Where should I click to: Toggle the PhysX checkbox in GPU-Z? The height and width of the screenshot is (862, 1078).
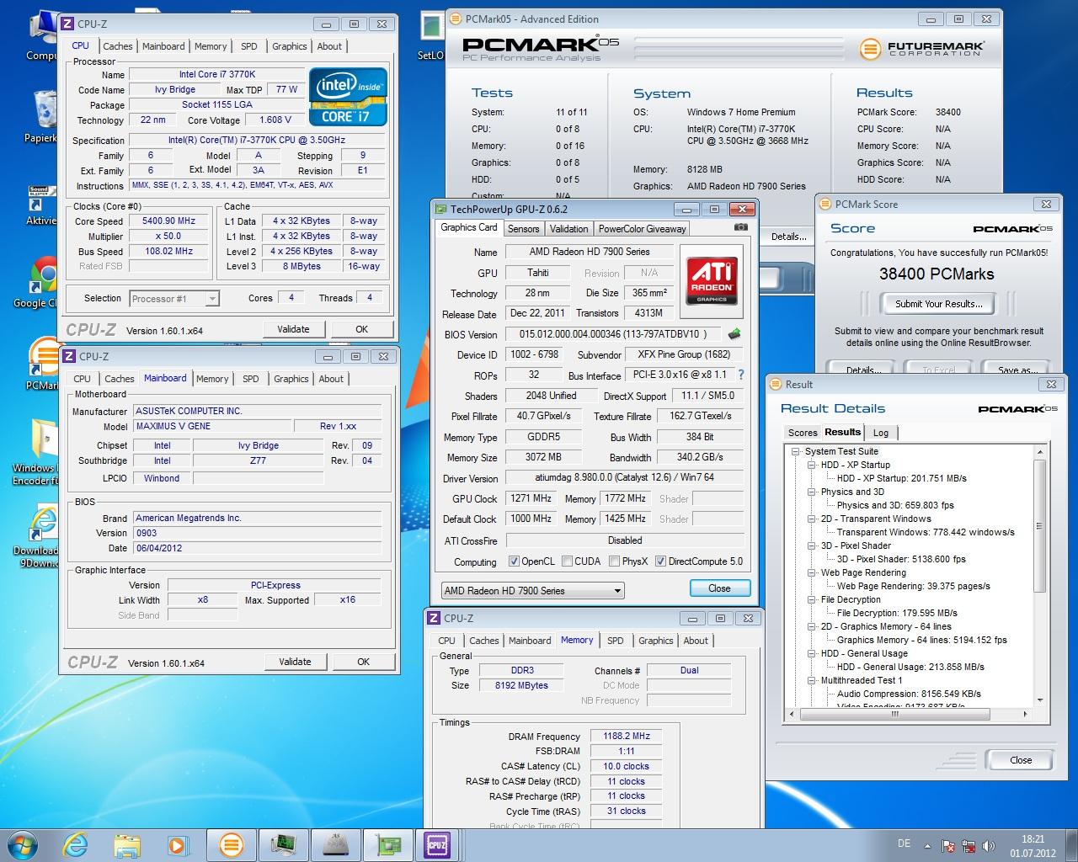(614, 561)
